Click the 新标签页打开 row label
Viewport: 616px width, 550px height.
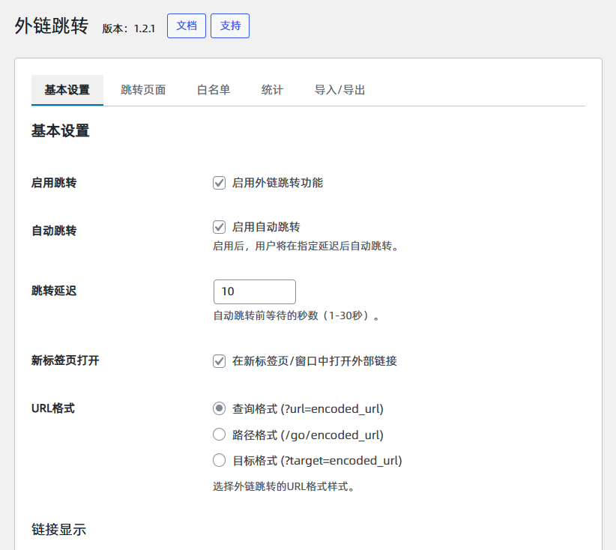point(65,360)
